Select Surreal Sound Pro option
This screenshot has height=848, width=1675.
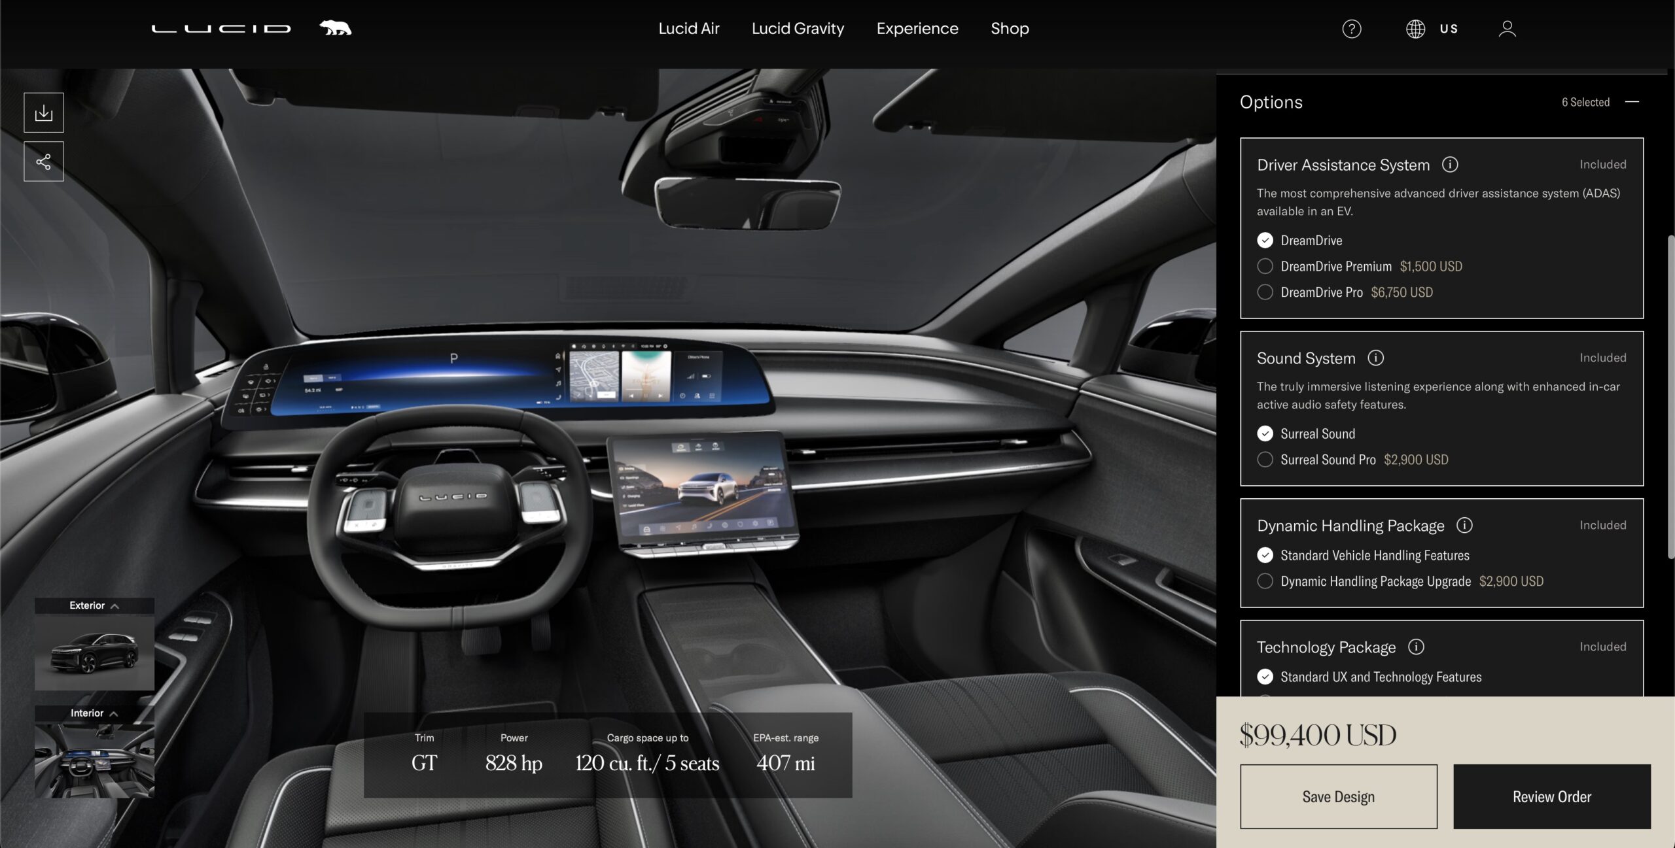[x=1265, y=460]
